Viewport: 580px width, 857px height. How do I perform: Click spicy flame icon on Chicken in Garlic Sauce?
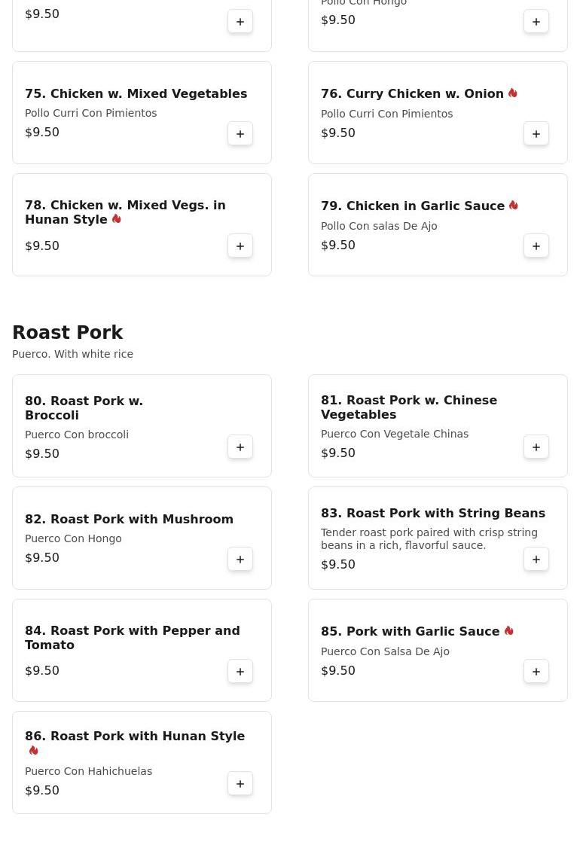(513, 206)
